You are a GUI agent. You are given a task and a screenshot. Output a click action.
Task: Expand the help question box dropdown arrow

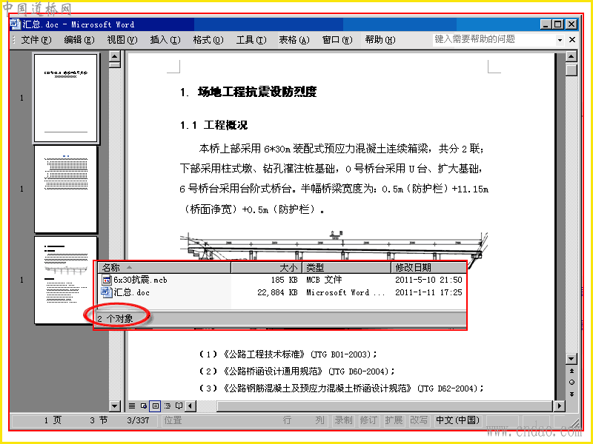(560, 40)
